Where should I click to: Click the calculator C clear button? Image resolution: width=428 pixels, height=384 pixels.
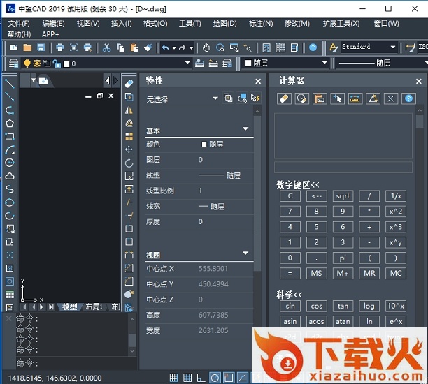290,196
